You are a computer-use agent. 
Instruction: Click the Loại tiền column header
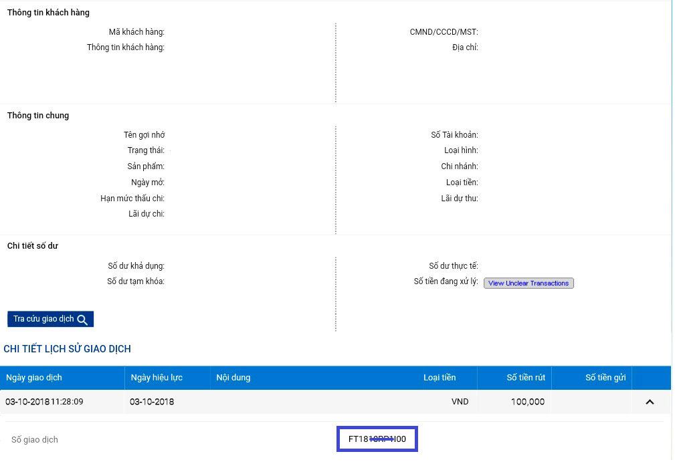[439, 378]
